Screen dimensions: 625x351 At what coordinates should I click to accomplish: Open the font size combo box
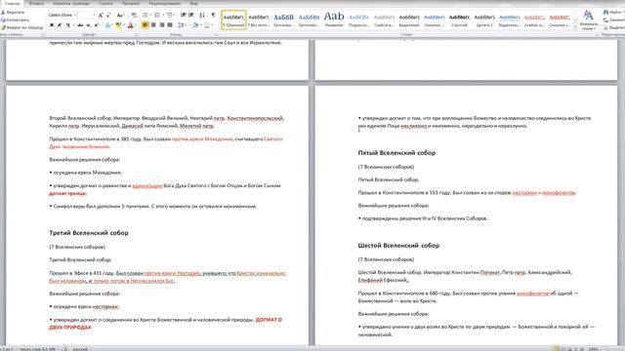click(x=87, y=16)
